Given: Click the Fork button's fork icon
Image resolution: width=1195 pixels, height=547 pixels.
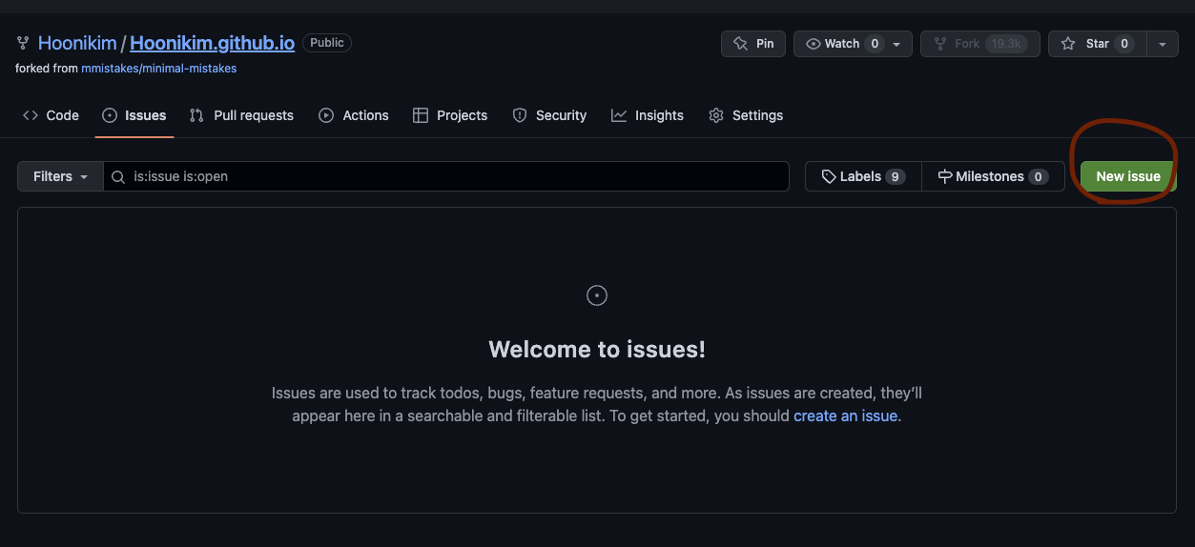Looking at the screenshot, I should [939, 44].
